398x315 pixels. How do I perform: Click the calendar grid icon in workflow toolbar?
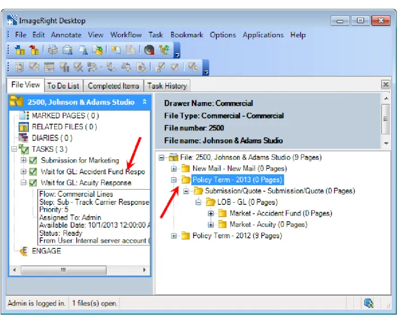[49, 68]
